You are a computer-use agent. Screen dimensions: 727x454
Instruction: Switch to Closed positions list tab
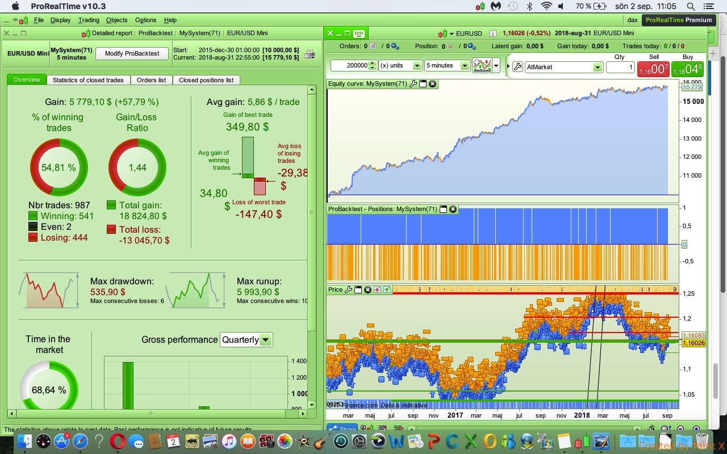pos(206,80)
